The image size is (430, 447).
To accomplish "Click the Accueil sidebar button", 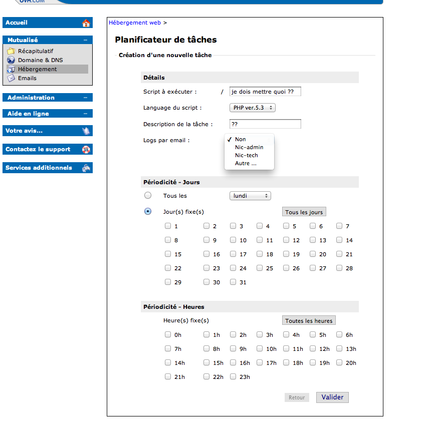I will point(48,23).
